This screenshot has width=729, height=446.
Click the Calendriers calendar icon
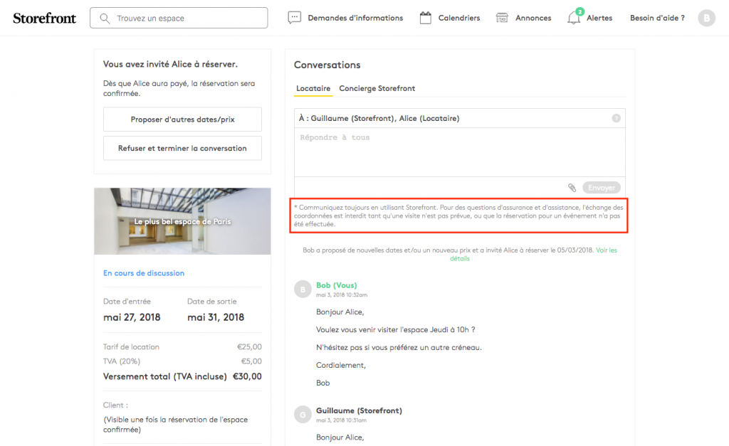426,18
